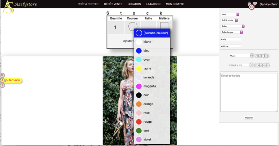The width and height of the screenshot is (279, 146).
Task: Open the 'Robe longue' subtype dropdown
Action: 232,32
